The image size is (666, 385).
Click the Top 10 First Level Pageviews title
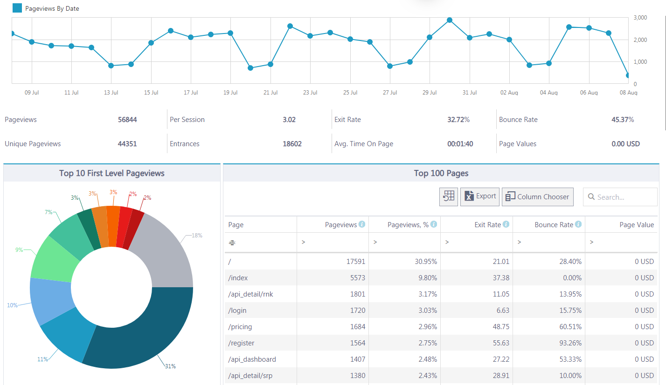click(x=112, y=173)
